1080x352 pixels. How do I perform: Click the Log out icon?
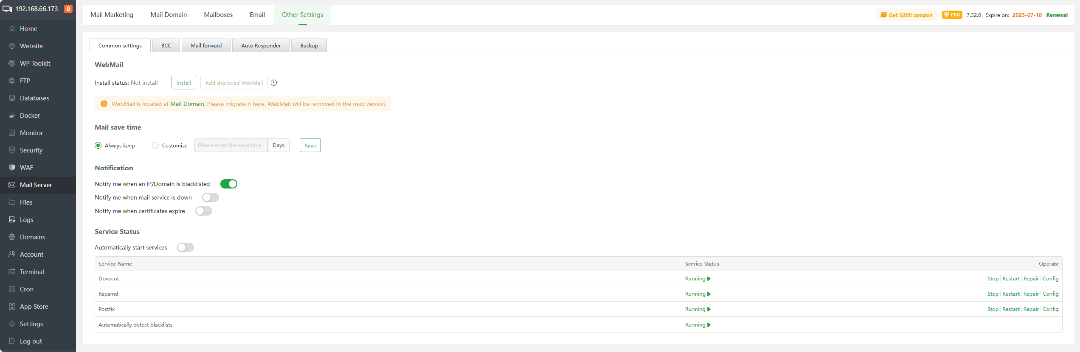click(x=12, y=341)
